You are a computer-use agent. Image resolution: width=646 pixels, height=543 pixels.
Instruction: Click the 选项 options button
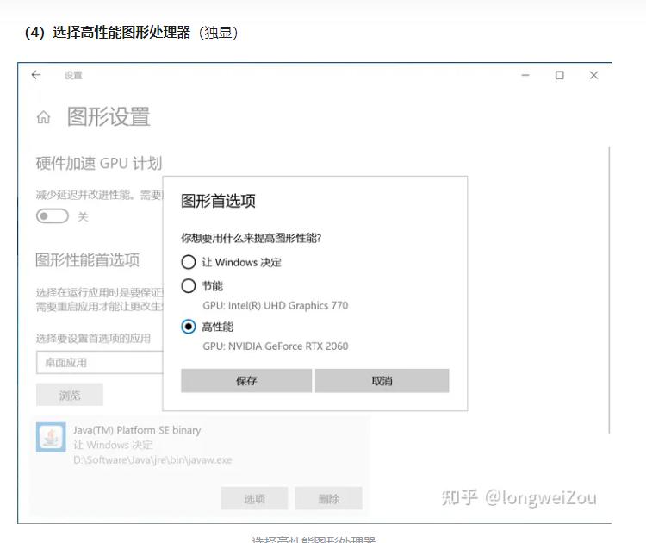254,498
